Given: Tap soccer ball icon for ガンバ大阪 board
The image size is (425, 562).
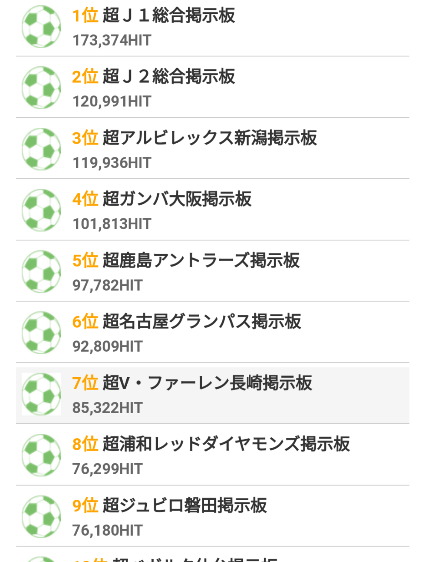Looking at the screenshot, I should click(x=41, y=210).
